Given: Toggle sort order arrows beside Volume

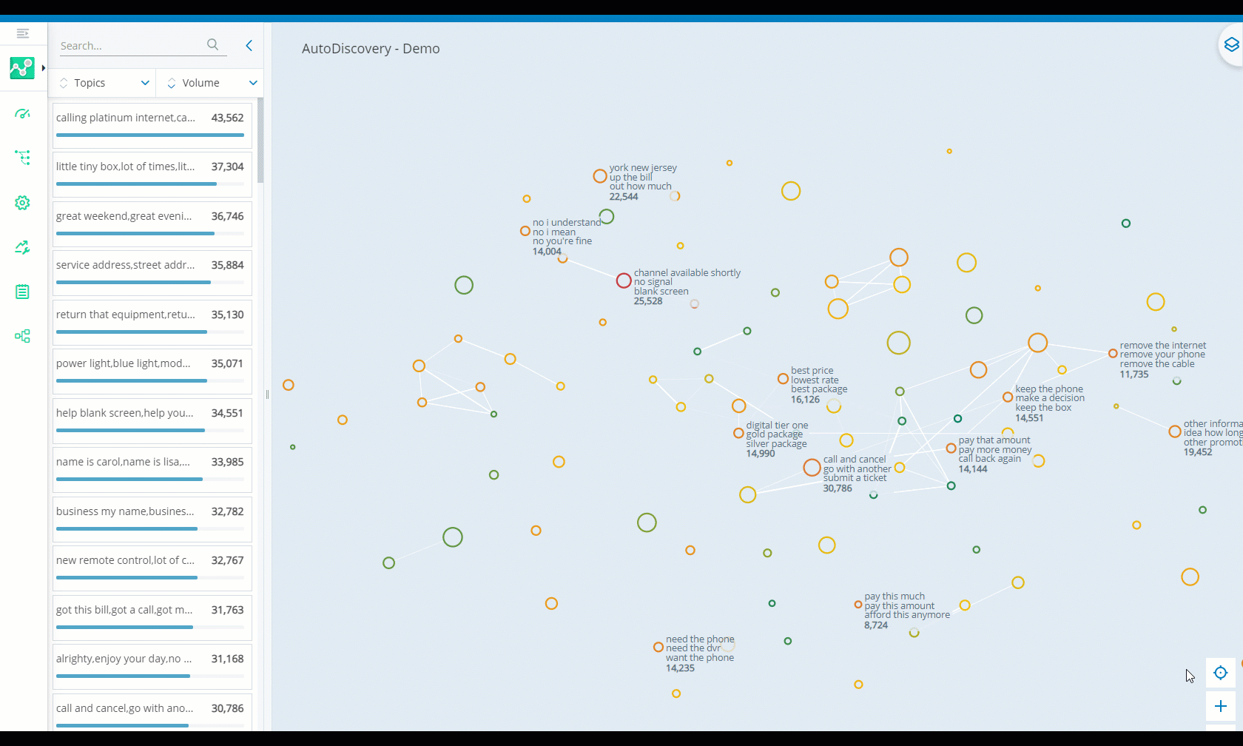Looking at the screenshot, I should [172, 83].
